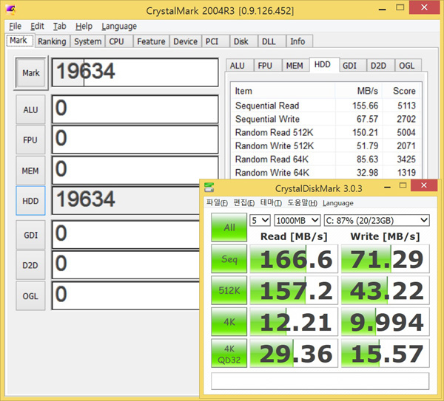Open CrystalDiskMark Language menu
The width and height of the screenshot is (444, 401).
point(338,203)
